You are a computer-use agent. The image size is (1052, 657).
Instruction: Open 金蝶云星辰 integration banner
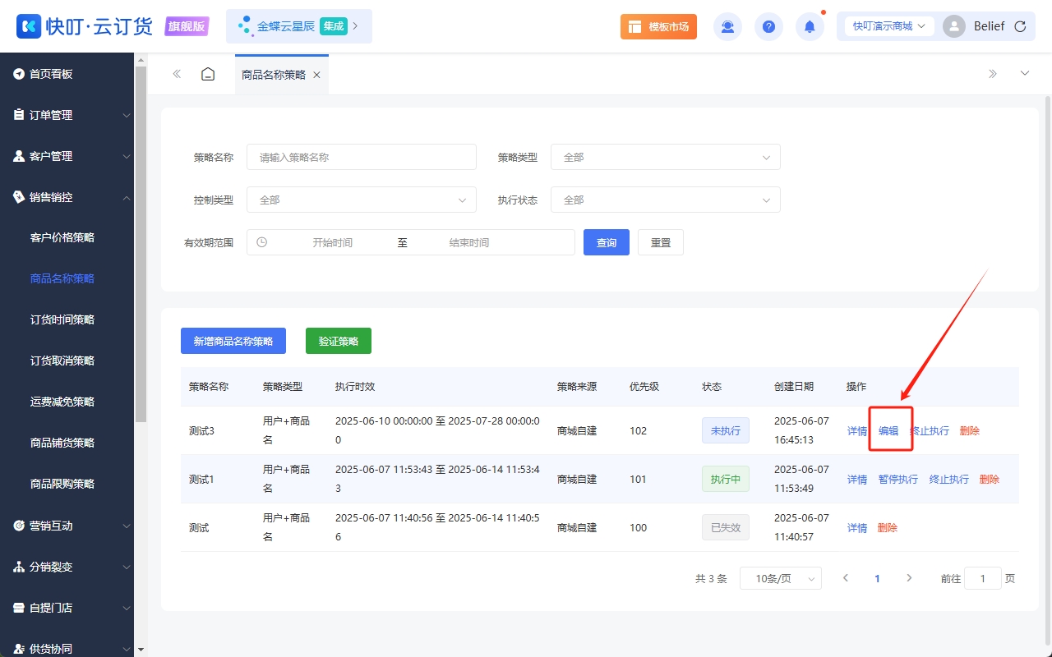[299, 26]
